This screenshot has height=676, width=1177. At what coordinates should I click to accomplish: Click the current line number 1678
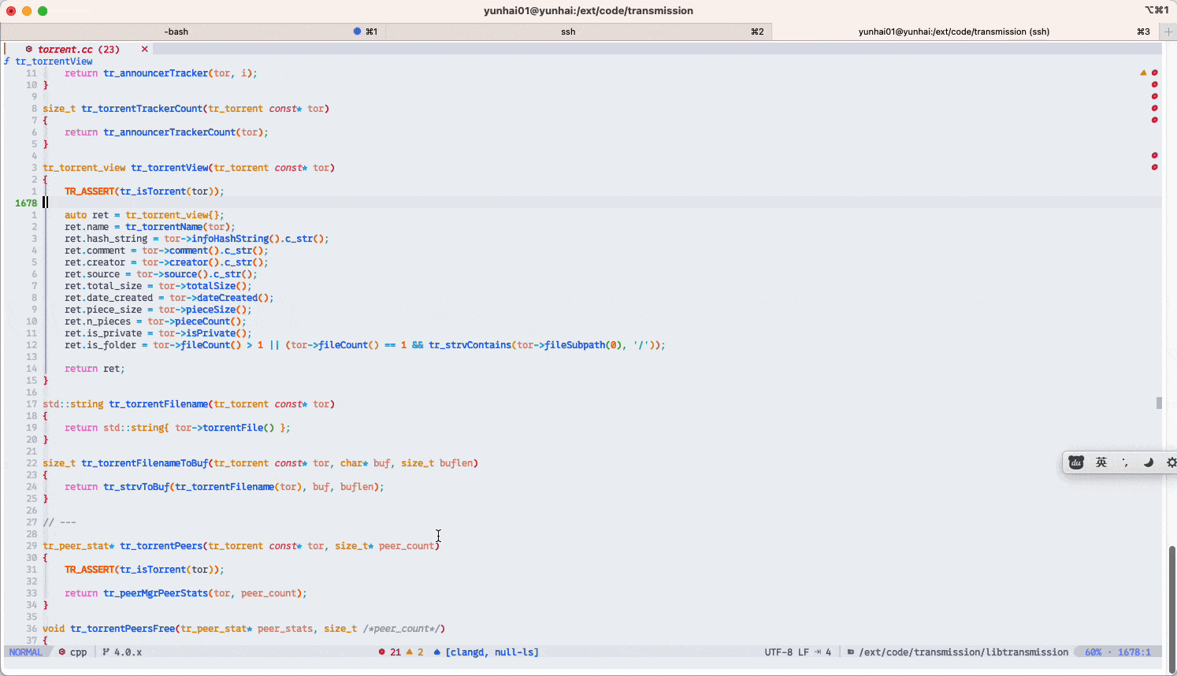(x=26, y=202)
